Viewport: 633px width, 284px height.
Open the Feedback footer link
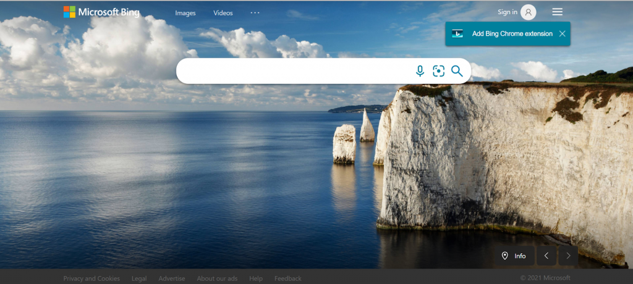point(287,278)
